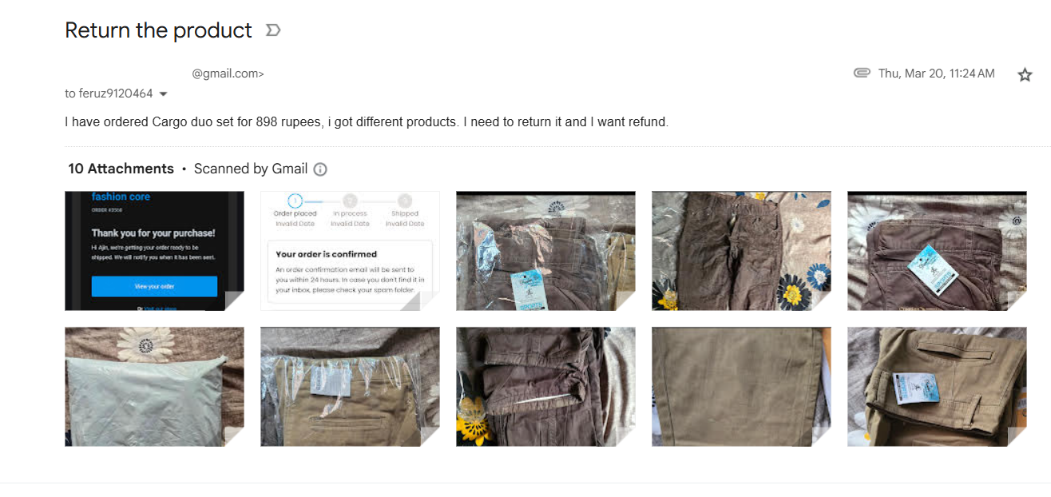Click the paperclip attachment icon near date
The width and height of the screenshot is (1051, 497).
(862, 73)
